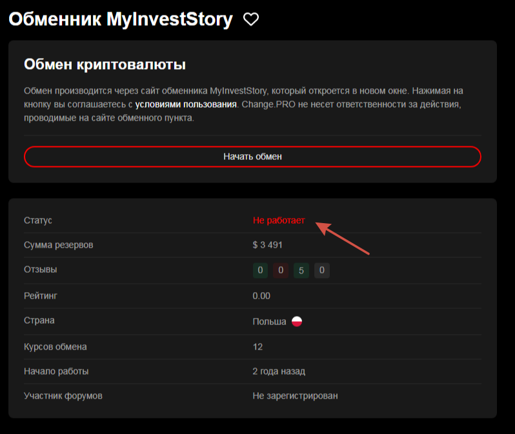Open the условиями пользования link
This screenshot has width=515, height=434.
coord(186,104)
